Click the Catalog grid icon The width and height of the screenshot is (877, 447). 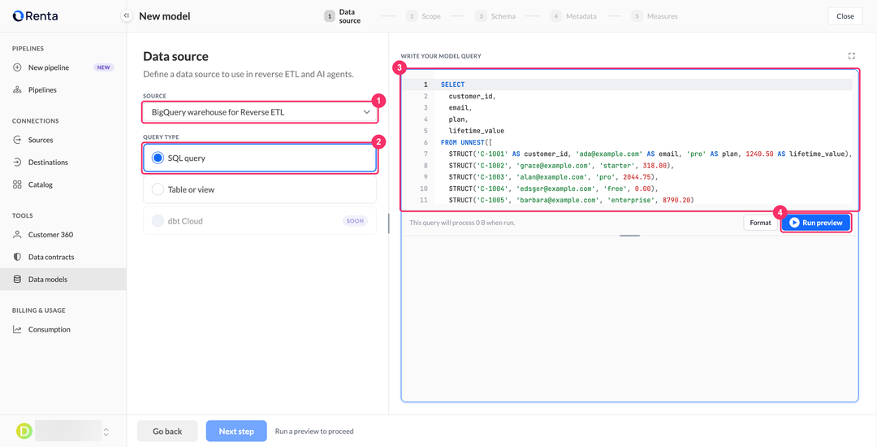coord(17,184)
